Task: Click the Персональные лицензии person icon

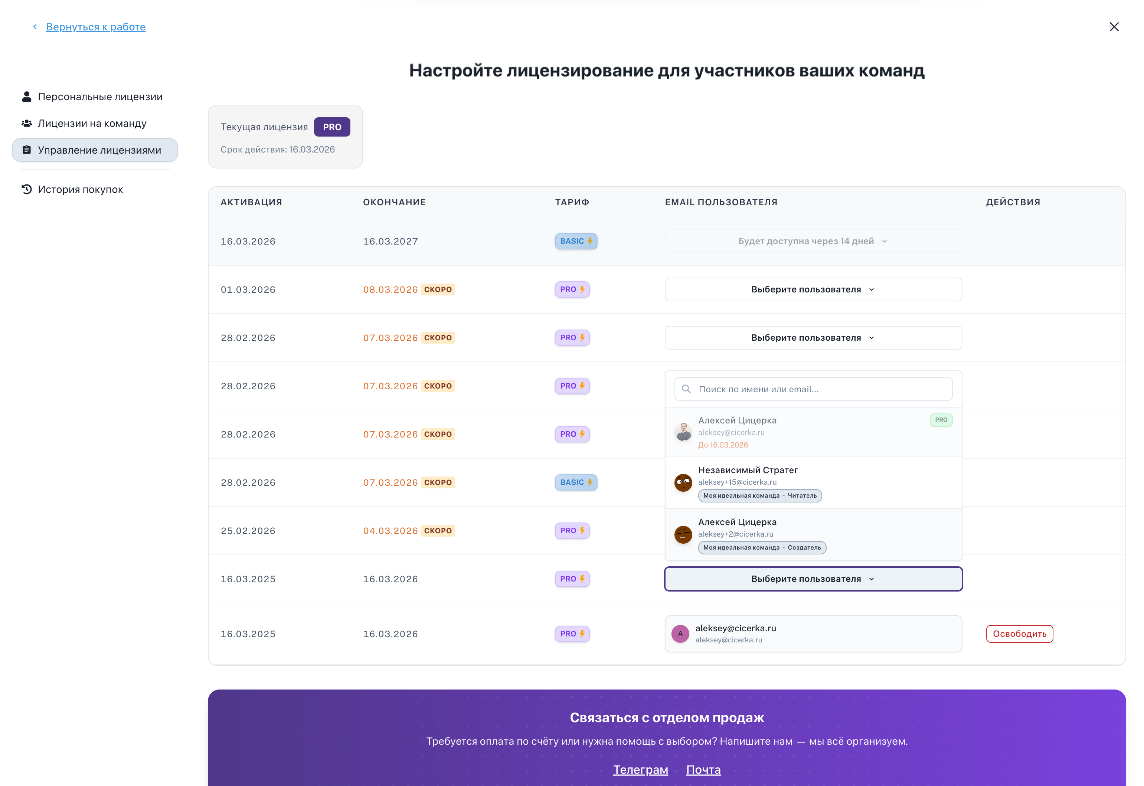Action: tap(27, 96)
